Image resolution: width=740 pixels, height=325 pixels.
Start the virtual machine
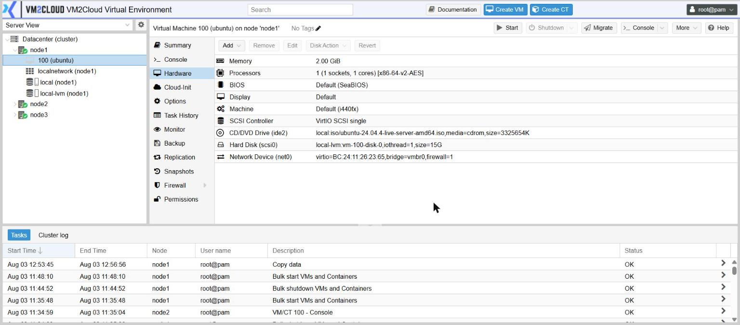click(508, 28)
